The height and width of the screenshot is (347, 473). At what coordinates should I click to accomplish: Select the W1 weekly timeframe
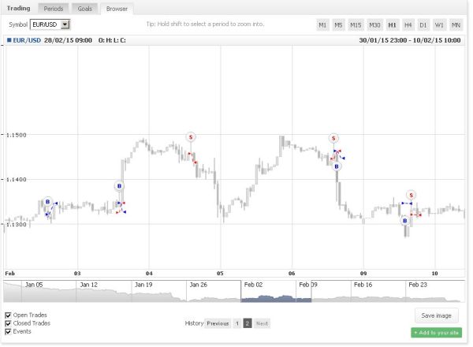[439, 24]
